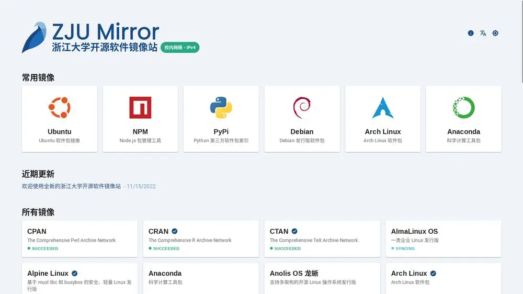The height and width of the screenshot is (294, 523).
Task: Open the 欢迎使用全新的浙江大学开源软件镜像站 news link
Action: pos(71,186)
